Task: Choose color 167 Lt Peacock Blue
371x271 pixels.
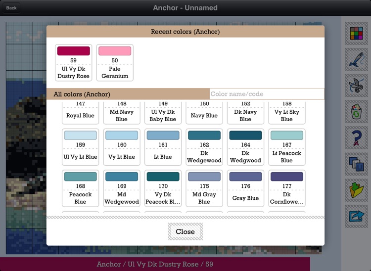Action: (286, 147)
